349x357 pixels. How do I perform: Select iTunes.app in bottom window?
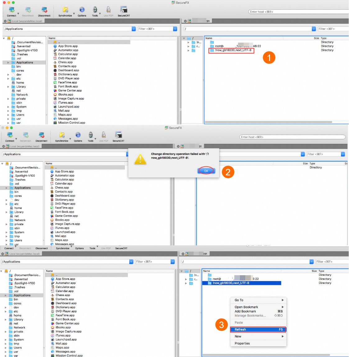pos(63,335)
